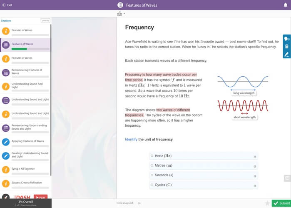The height and width of the screenshot is (208, 291).
Task: Click the short wavelength diagram label
Action: 245,117
